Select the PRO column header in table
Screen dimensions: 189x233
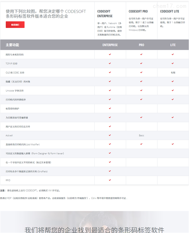[x=141, y=45]
